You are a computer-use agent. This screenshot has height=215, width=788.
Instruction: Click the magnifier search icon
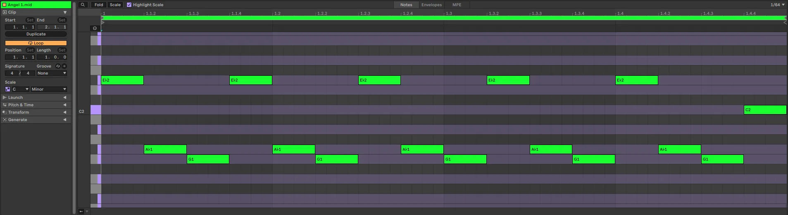pos(83,5)
